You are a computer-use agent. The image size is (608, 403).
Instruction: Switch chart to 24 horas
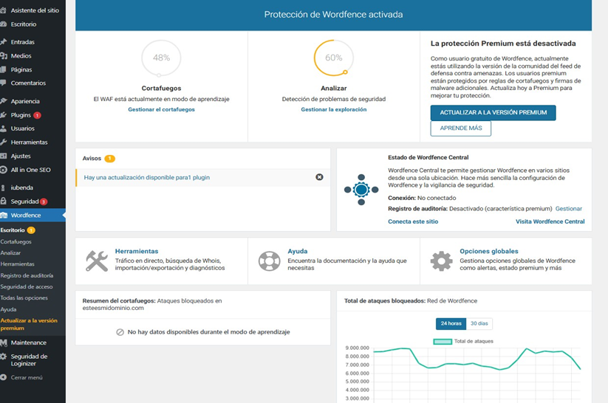[451, 323]
